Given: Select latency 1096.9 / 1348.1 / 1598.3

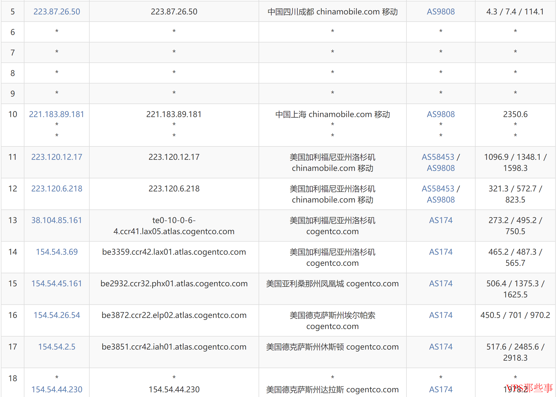Looking at the screenshot, I should coord(515,163).
